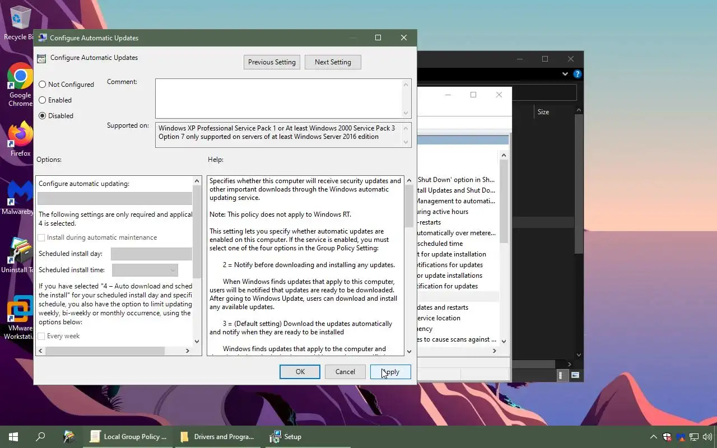Click Group Policy horizontal scroll right arrow
The width and height of the screenshot is (717, 448).
click(494, 351)
